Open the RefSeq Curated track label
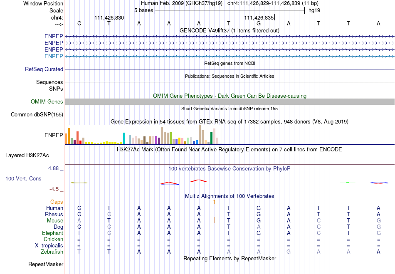Viewport: 395px width, 274px height. (x=44, y=69)
